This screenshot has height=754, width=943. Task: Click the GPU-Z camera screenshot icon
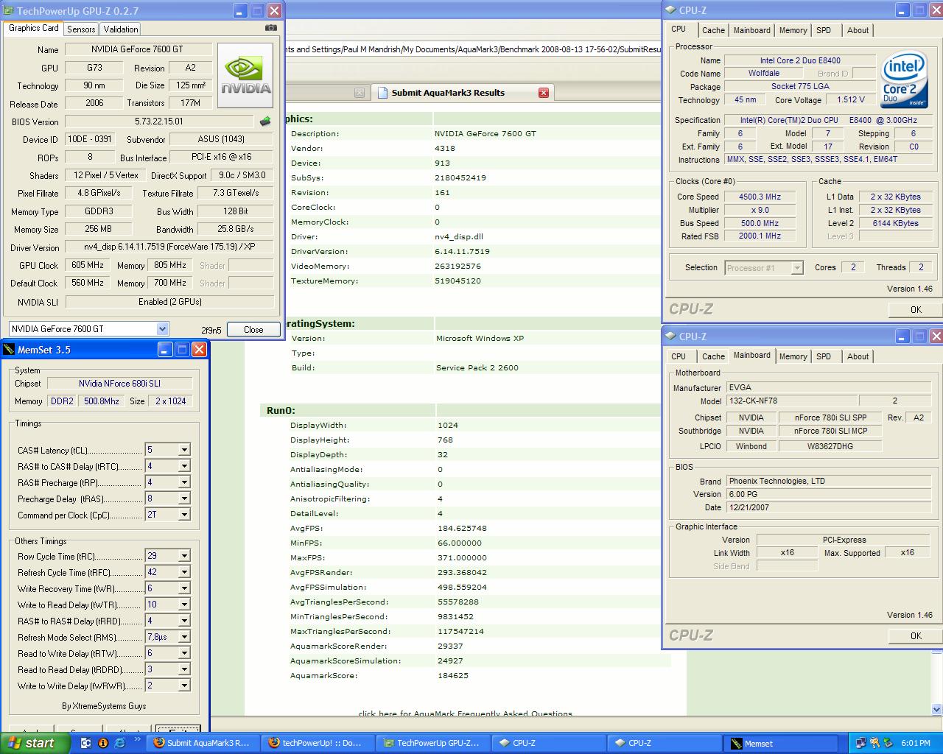tap(271, 28)
